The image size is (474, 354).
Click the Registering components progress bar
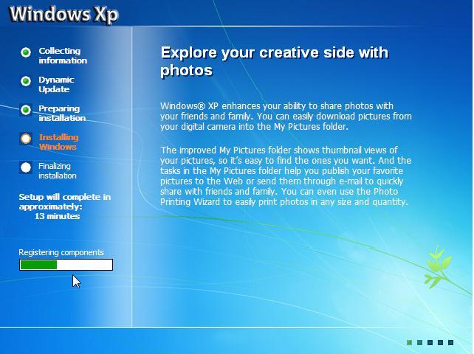coord(66,265)
